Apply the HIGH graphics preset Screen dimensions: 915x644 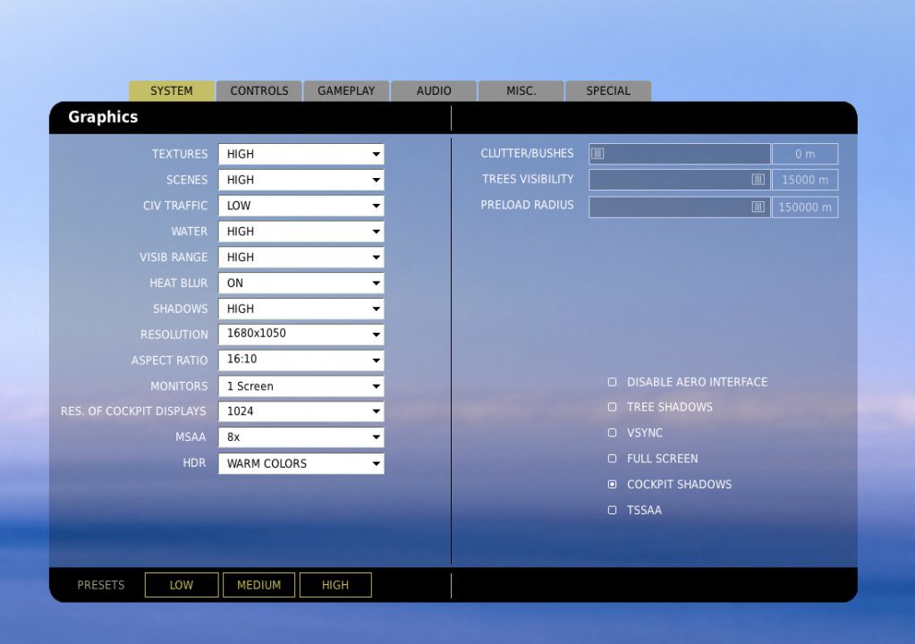335,584
